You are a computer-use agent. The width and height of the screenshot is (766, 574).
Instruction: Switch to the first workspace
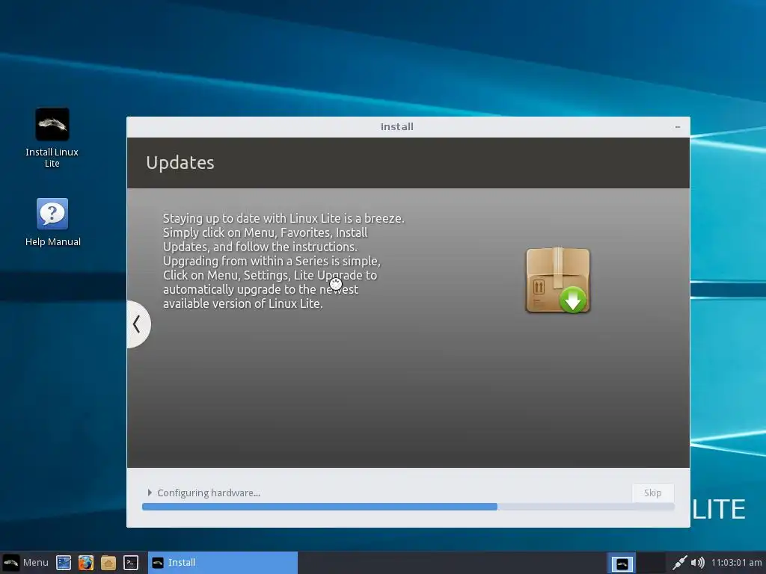[622, 564]
